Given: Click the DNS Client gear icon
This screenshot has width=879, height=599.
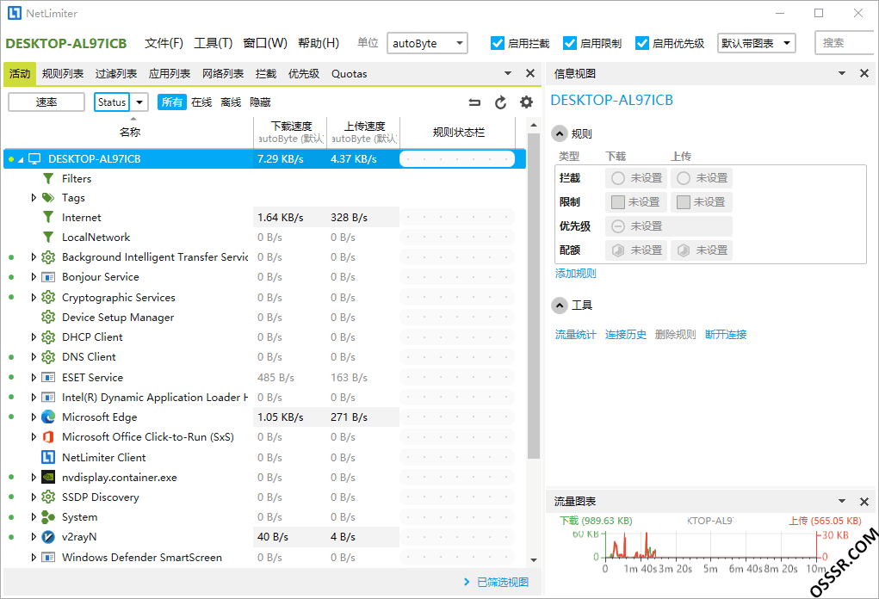Looking at the screenshot, I should click(x=48, y=357).
